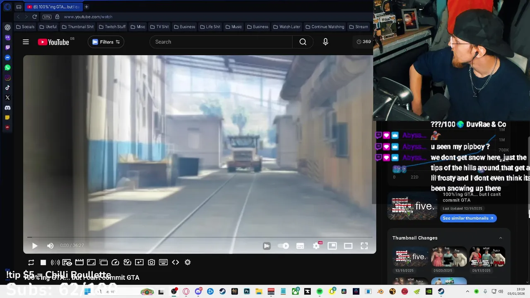The width and height of the screenshot is (530, 298).
Task: Open the Stream bookmark folder
Action: pos(359,27)
